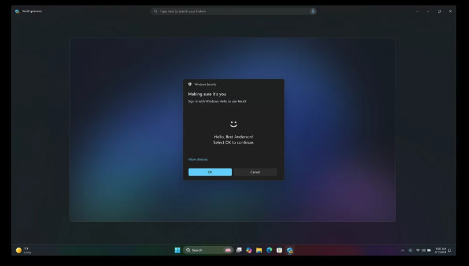This screenshot has height=266, width=469.
Task: Expand the hidden system tray icons
Action: point(402,250)
